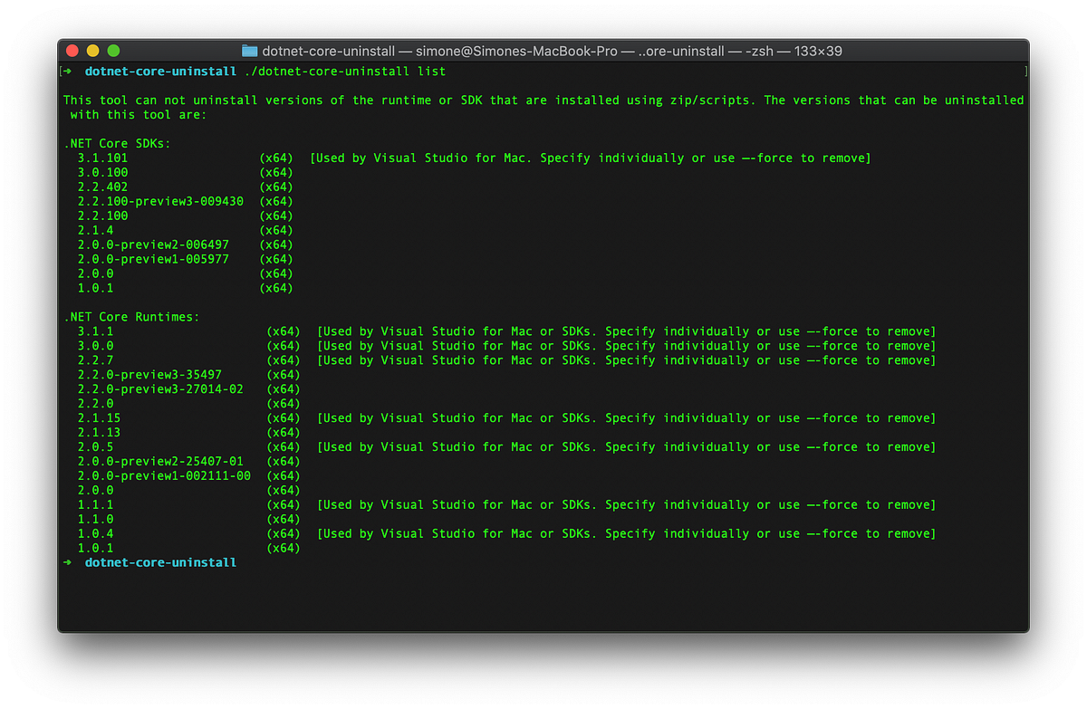The image size is (1087, 709).
Task: Click the green full-screen button
Action: tap(112, 51)
